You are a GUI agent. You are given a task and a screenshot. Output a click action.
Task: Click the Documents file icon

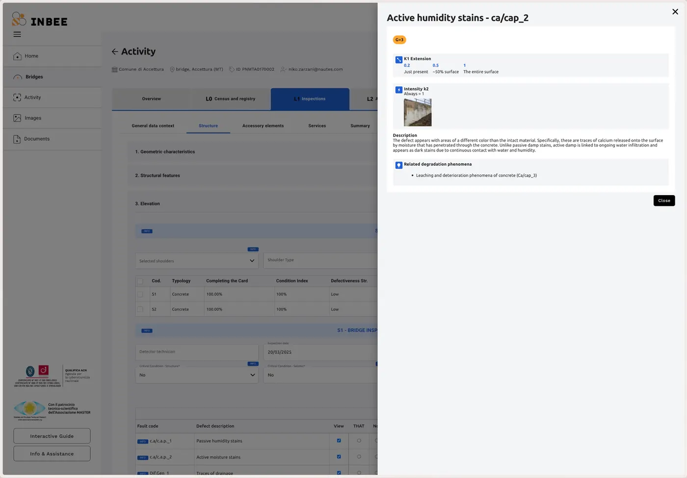coord(17,139)
